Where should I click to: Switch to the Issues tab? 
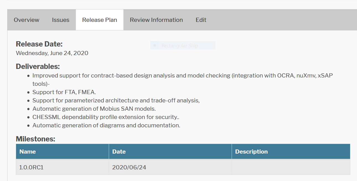tap(61, 20)
